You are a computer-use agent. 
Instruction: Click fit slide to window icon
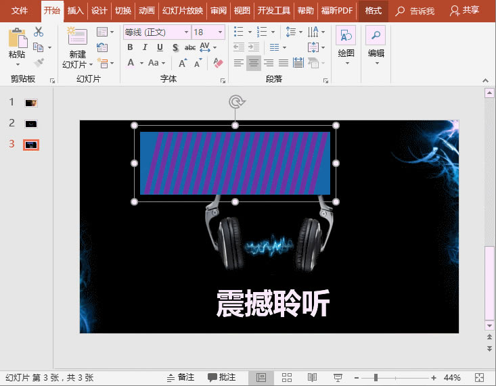(480, 377)
